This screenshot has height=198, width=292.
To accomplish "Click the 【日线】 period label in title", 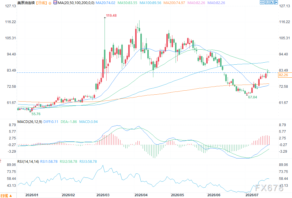I will click(41, 3).
